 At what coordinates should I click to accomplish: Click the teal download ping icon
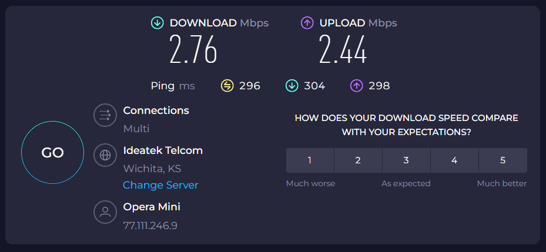pyautogui.click(x=292, y=86)
